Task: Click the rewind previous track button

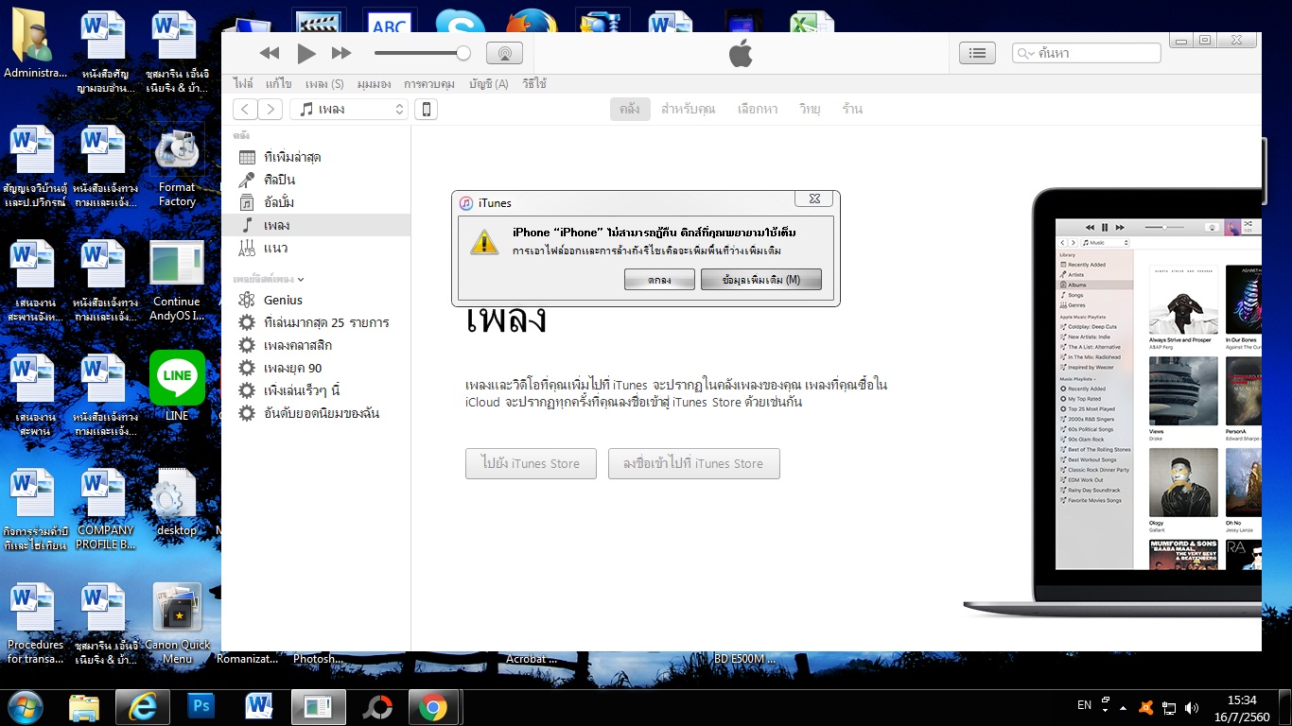Action: tap(270, 54)
